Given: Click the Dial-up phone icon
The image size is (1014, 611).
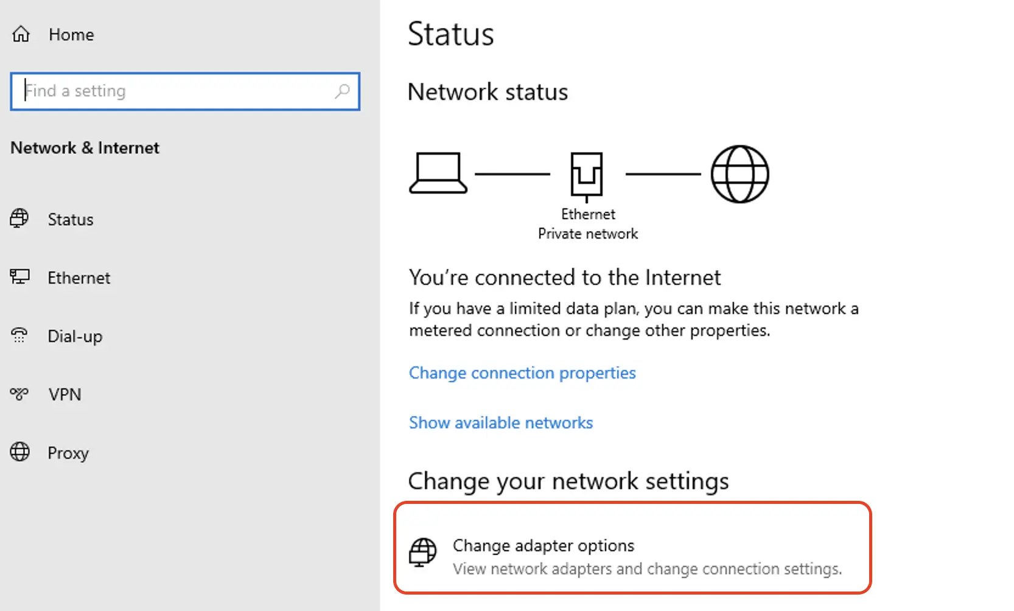Looking at the screenshot, I should click(x=19, y=335).
